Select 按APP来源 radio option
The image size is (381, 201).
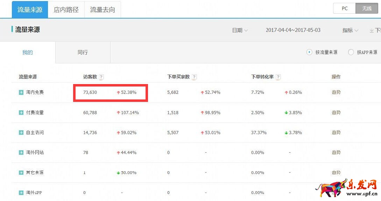coord(351,52)
